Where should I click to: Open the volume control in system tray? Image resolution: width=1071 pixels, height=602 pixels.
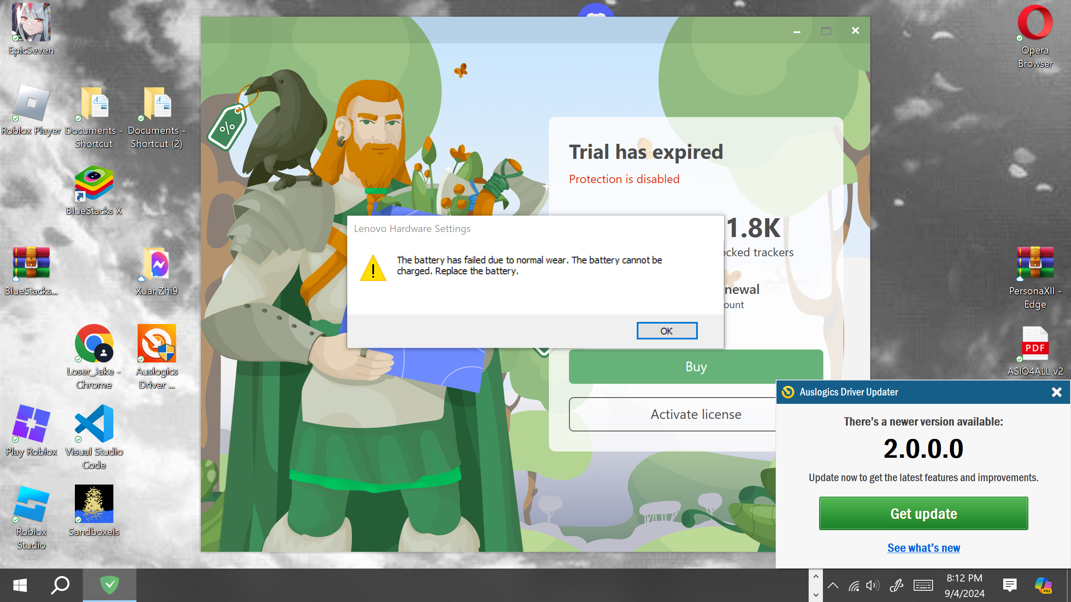pyautogui.click(x=873, y=585)
